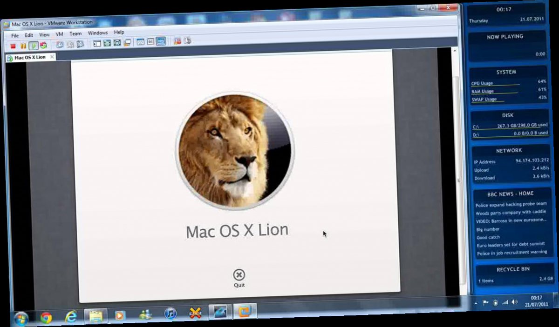Switch to Quick Switch view mode
The width and height of the screenshot is (559, 327).
[x=107, y=43]
